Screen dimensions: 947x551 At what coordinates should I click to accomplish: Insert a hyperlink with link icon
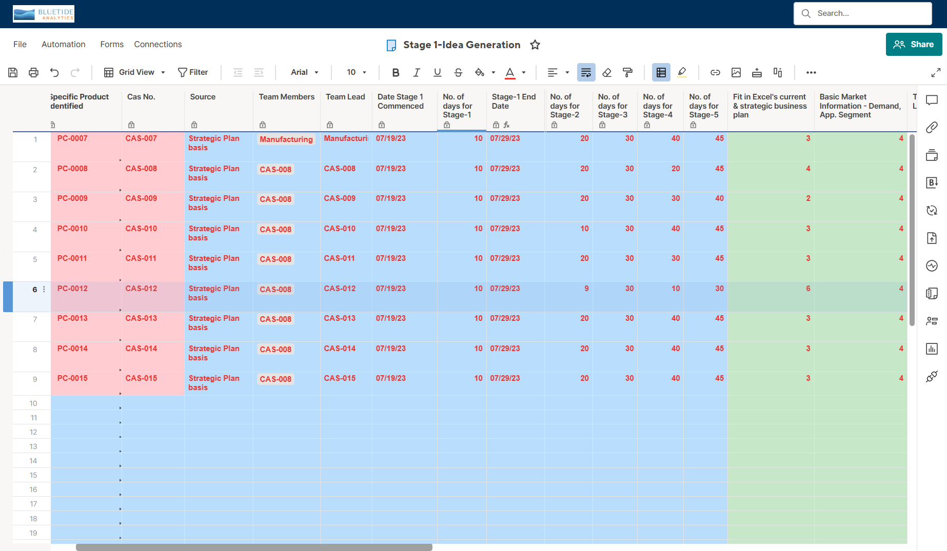tap(715, 72)
